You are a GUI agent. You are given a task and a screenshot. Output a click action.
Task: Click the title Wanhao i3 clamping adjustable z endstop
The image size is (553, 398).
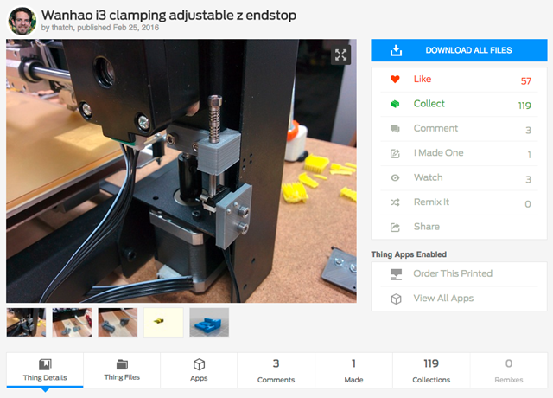click(169, 16)
